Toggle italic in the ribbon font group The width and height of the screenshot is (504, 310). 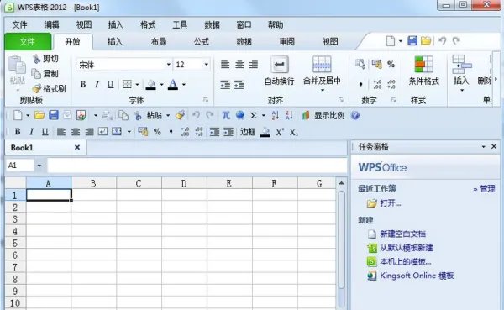click(x=97, y=85)
